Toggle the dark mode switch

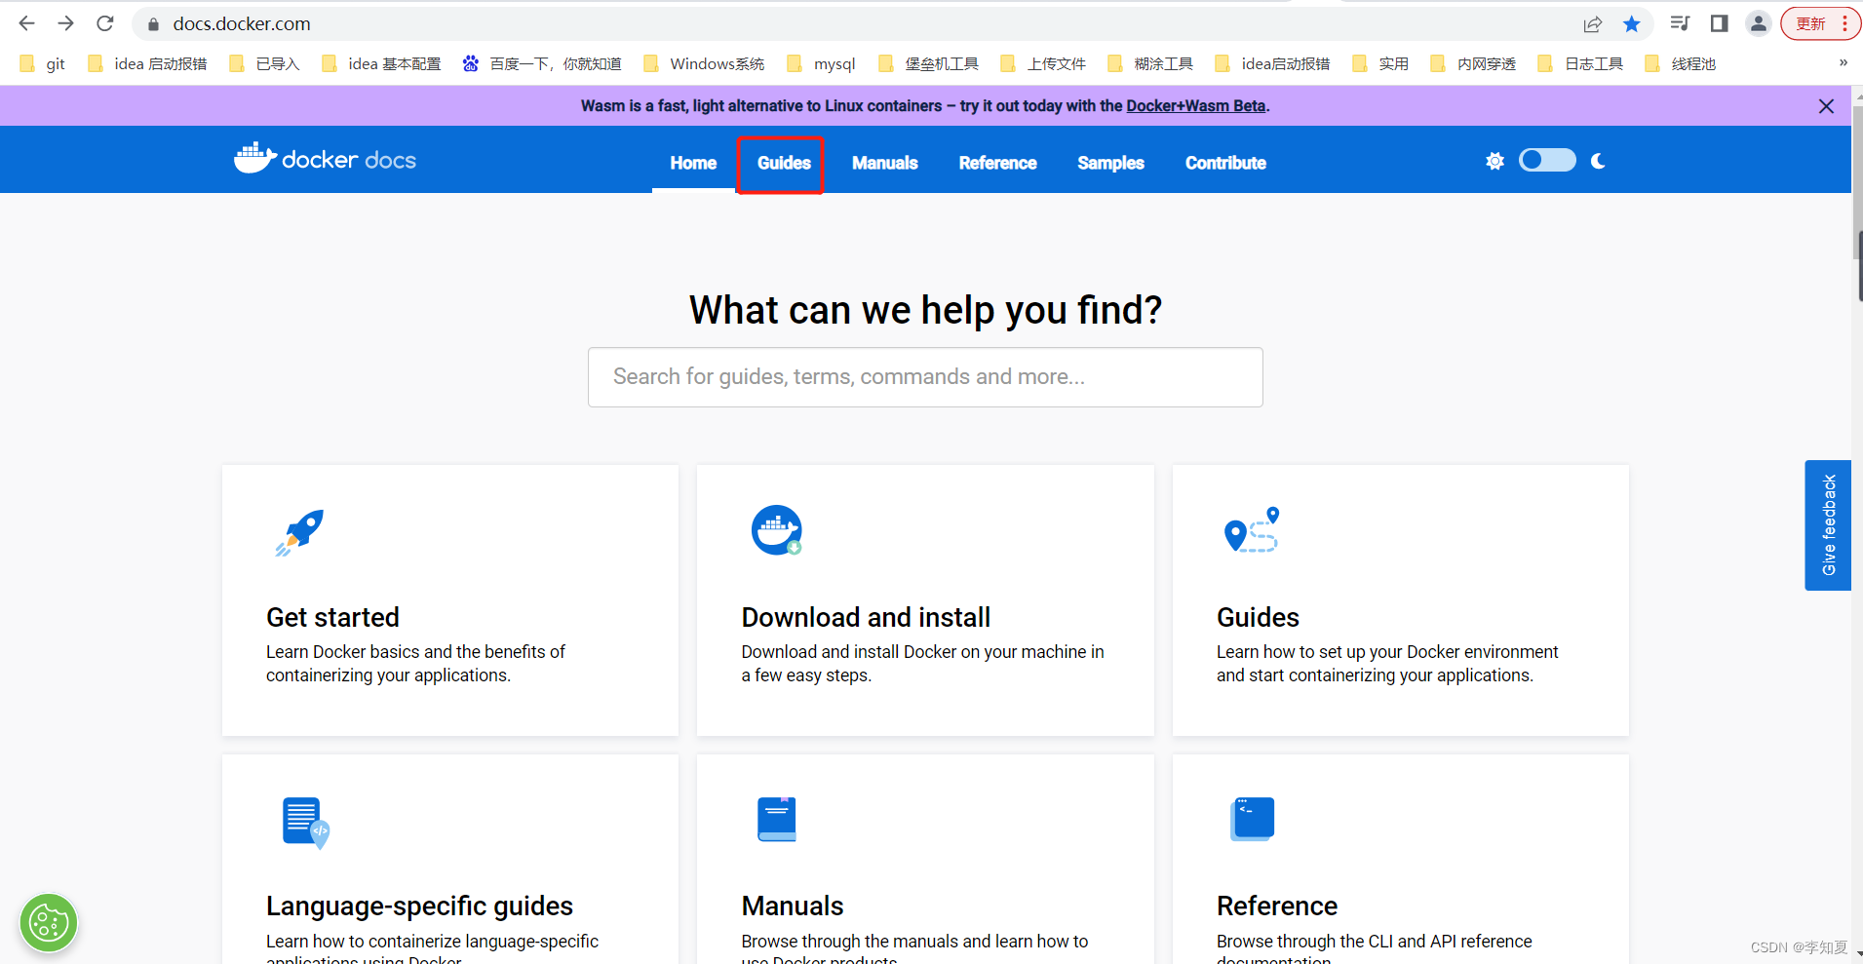[x=1547, y=160]
